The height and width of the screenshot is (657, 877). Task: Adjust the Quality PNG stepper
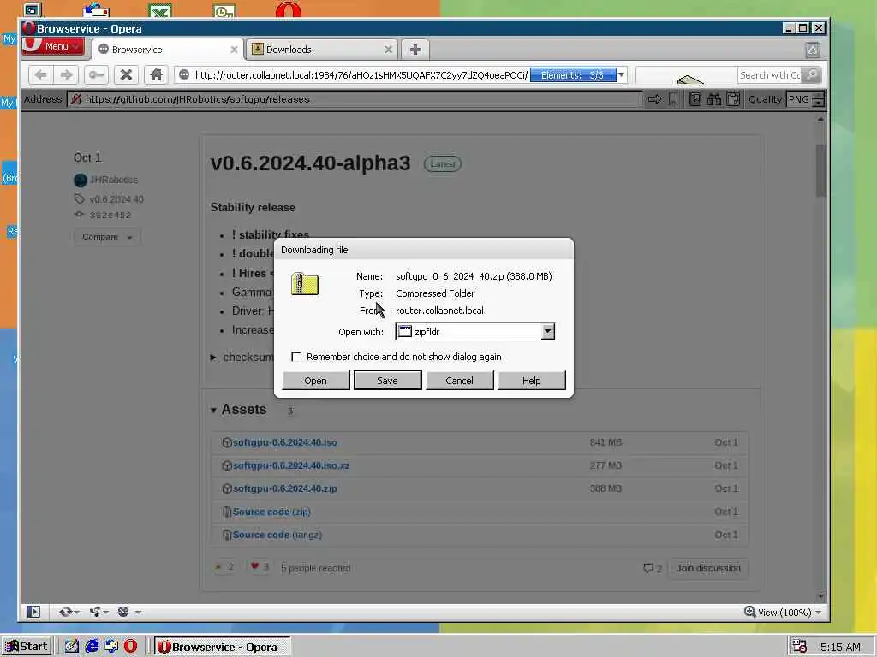pos(818,99)
